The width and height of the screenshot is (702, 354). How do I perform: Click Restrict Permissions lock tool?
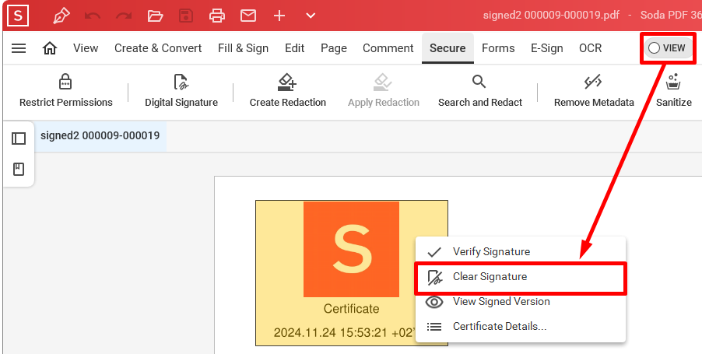pos(66,91)
